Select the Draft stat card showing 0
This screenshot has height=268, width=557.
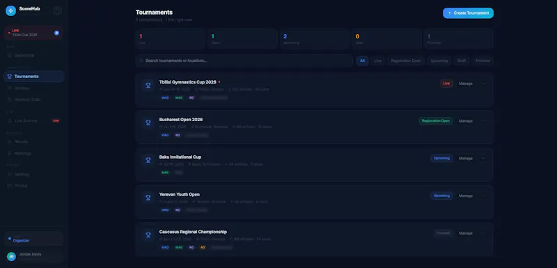386,39
